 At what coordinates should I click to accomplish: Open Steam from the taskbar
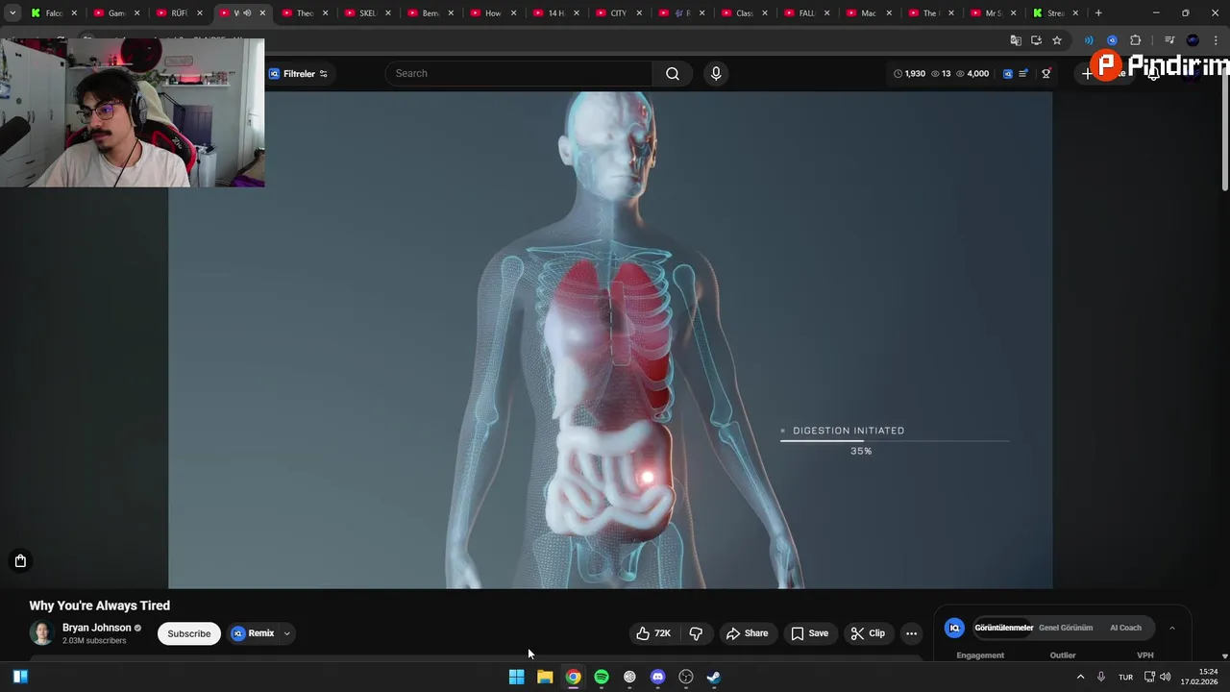point(714,677)
